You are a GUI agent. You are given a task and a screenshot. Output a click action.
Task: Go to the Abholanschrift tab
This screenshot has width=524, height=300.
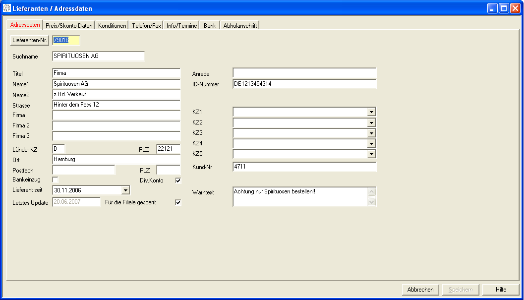pos(240,26)
